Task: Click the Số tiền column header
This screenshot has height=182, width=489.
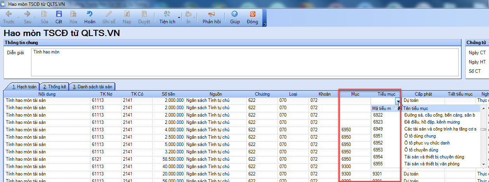Action: (x=169, y=94)
